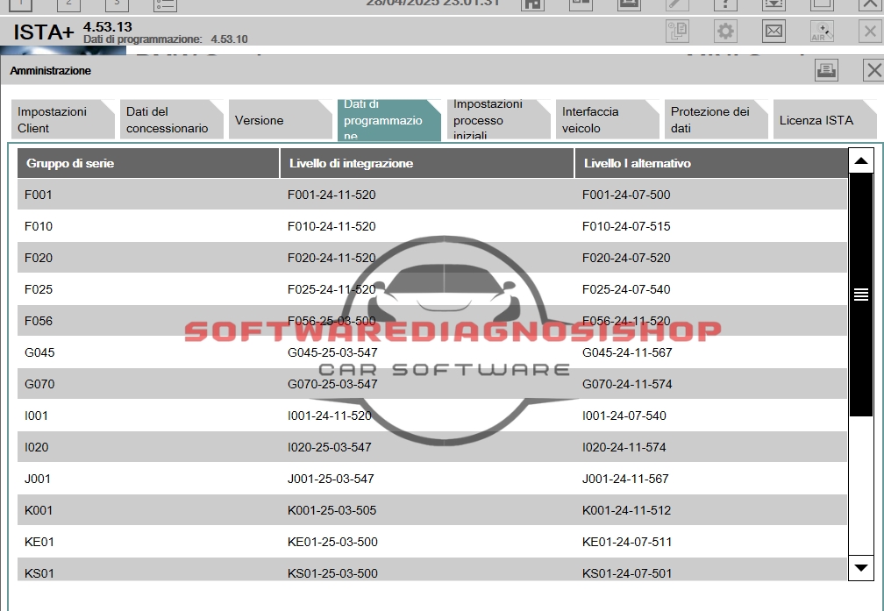Screen dimensions: 884x611
Task: Click integration level KE01-25-03-500
Action: (x=332, y=542)
